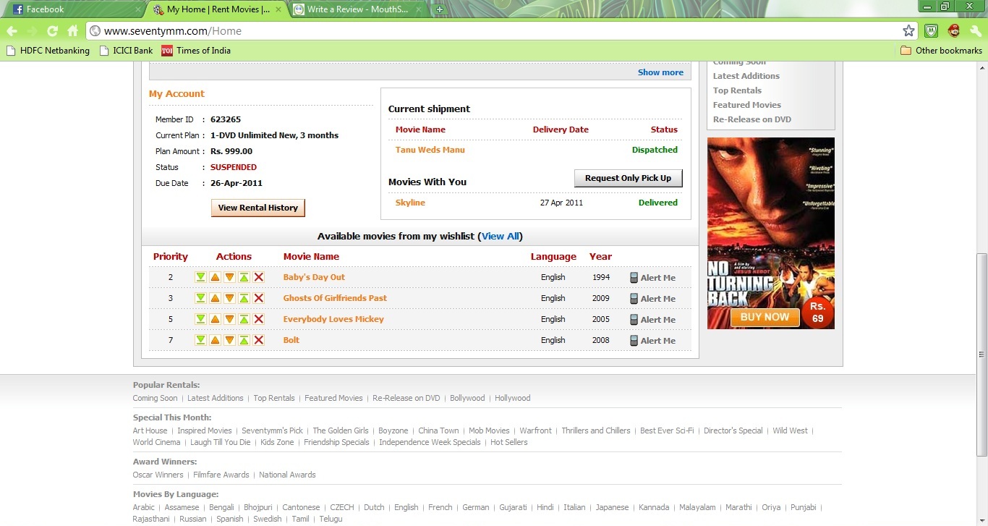This screenshot has width=988, height=526.
Task: Bookmark this page with the star icon
Action: click(908, 30)
